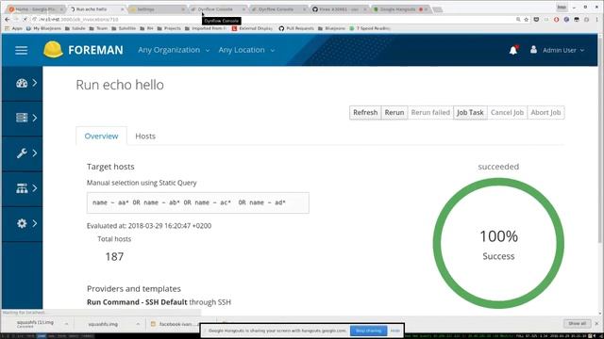Image resolution: width=604 pixels, height=339 pixels.
Task: Click the Cancel Job button
Action: (507, 113)
